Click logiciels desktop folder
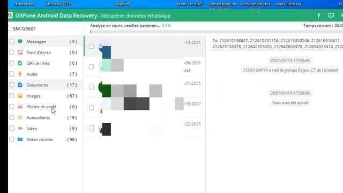 (x=123, y=4)
